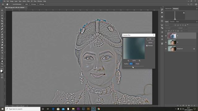This screenshot has height=111, width=198.
Task: Open the Change Screen Mode tool
Action: (2, 77)
